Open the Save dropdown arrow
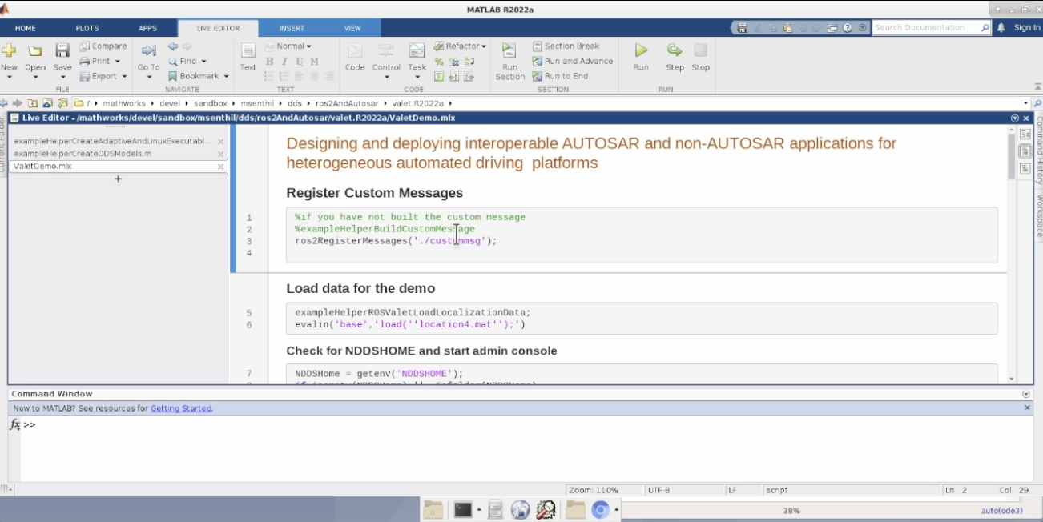 62,78
